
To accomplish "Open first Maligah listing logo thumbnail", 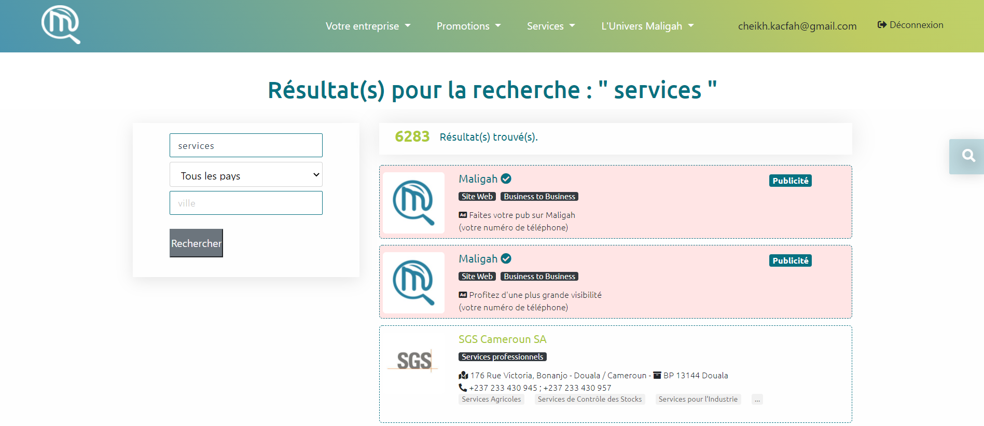I will pos(413,202).
